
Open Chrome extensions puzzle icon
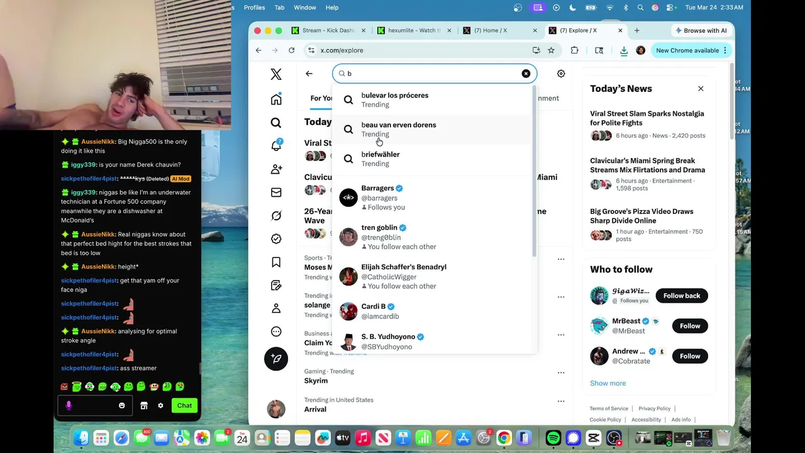[574, 50]
